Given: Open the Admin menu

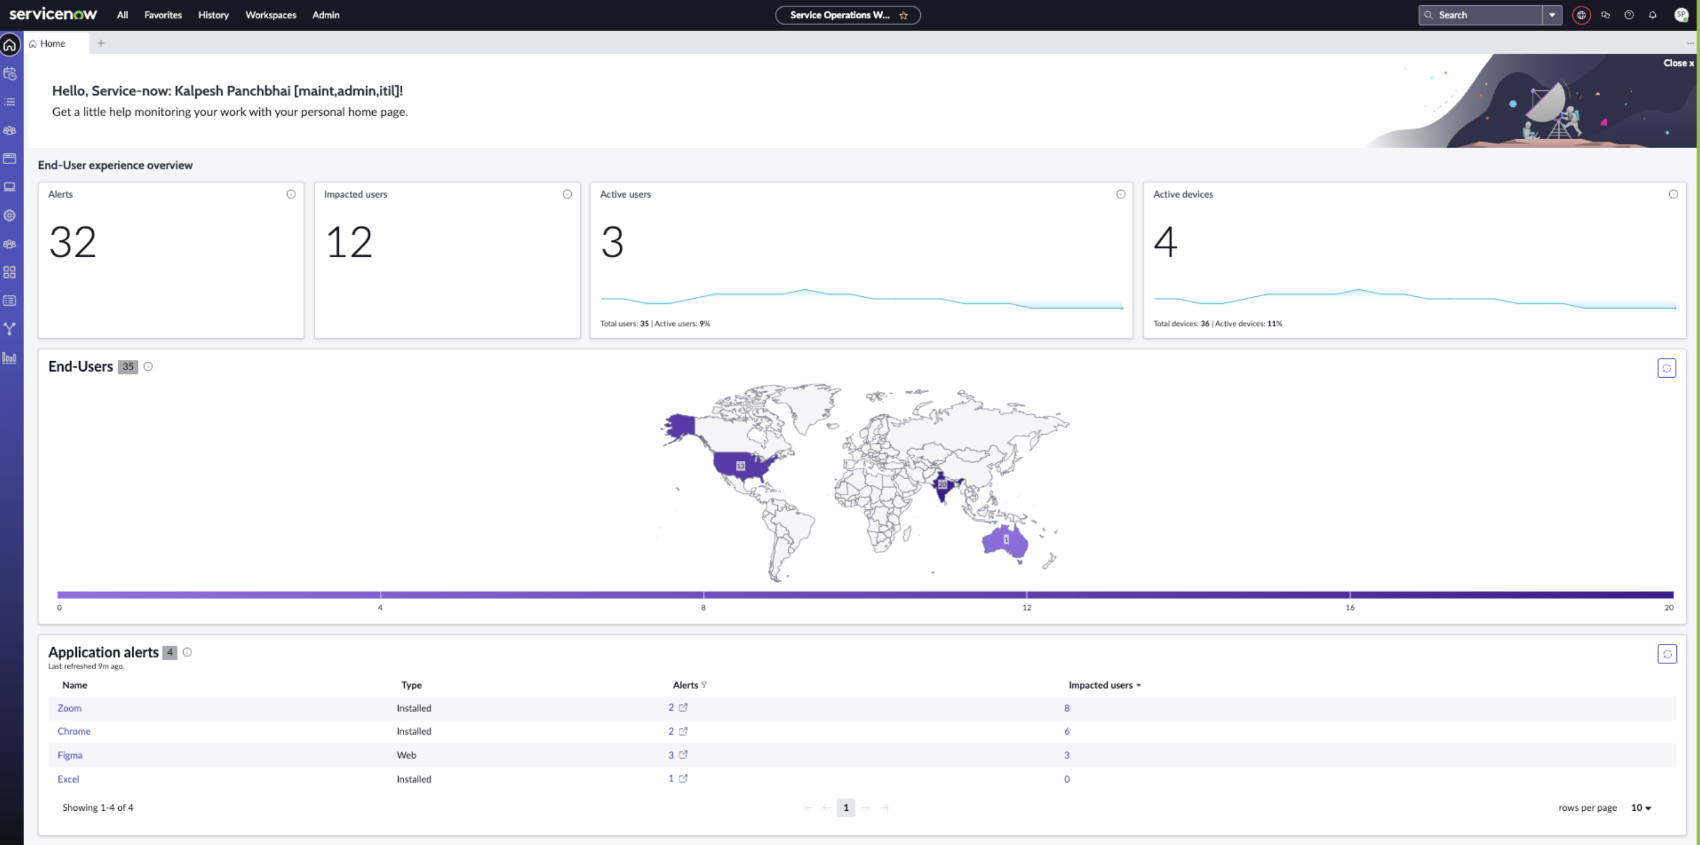Looking at the screenshot, I should click(326, 15).
